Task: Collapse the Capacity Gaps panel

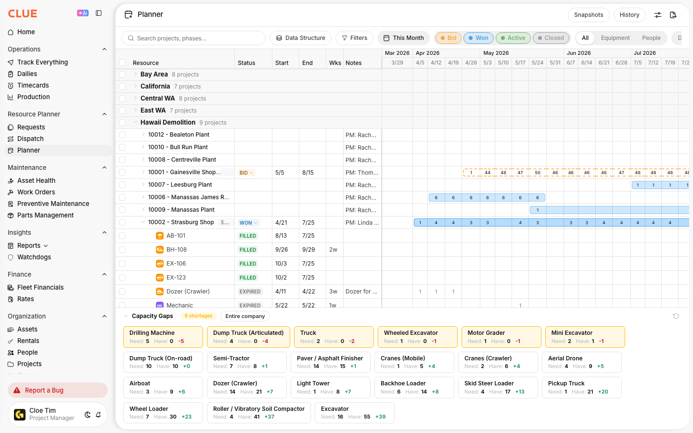Action: coord(126,316)
